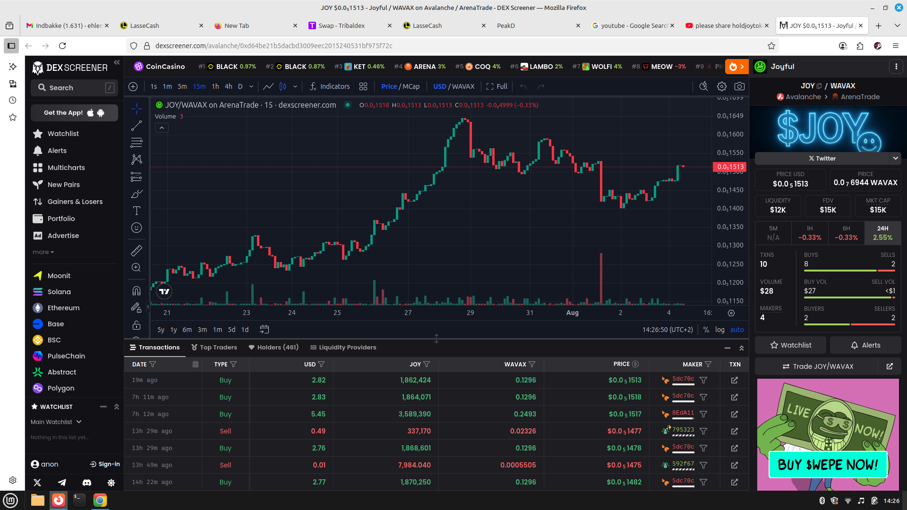Open DEX Screener Telegram link
The image size is (907, 510).
click(x=62, y=483)
